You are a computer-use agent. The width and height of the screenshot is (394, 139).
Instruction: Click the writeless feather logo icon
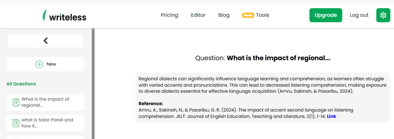tap(45, 15)
